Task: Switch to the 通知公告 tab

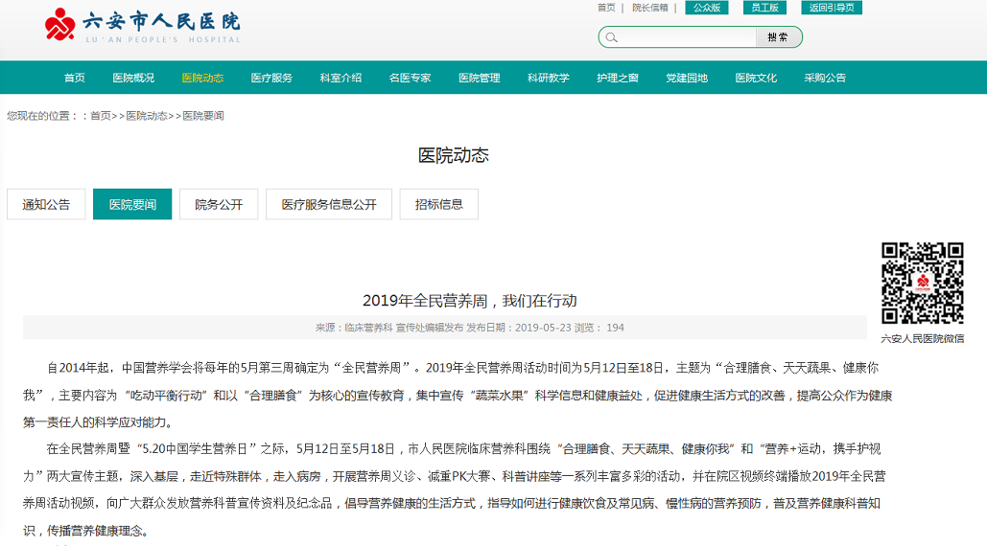Action: click(x=46, y=204)
